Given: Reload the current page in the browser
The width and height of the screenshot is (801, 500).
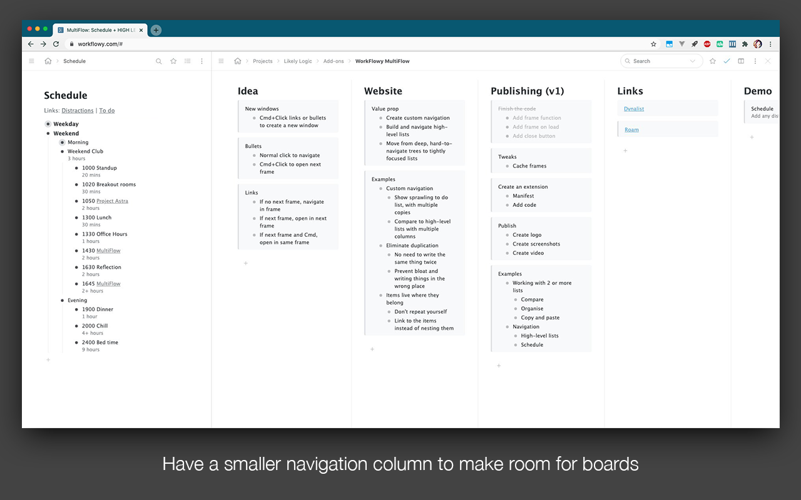Looking at the screenshot, I should click(56, 44).
